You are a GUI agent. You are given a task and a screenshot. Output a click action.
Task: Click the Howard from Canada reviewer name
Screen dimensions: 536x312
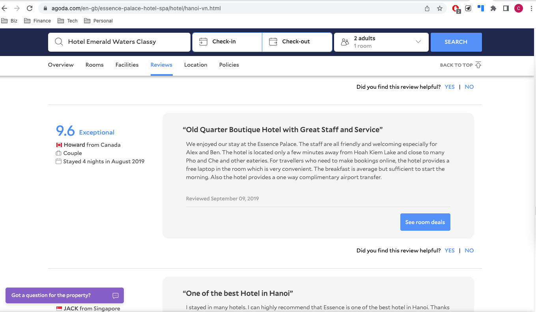(92, 145)
